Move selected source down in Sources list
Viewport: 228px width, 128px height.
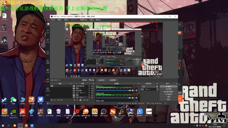coord(87,100)
